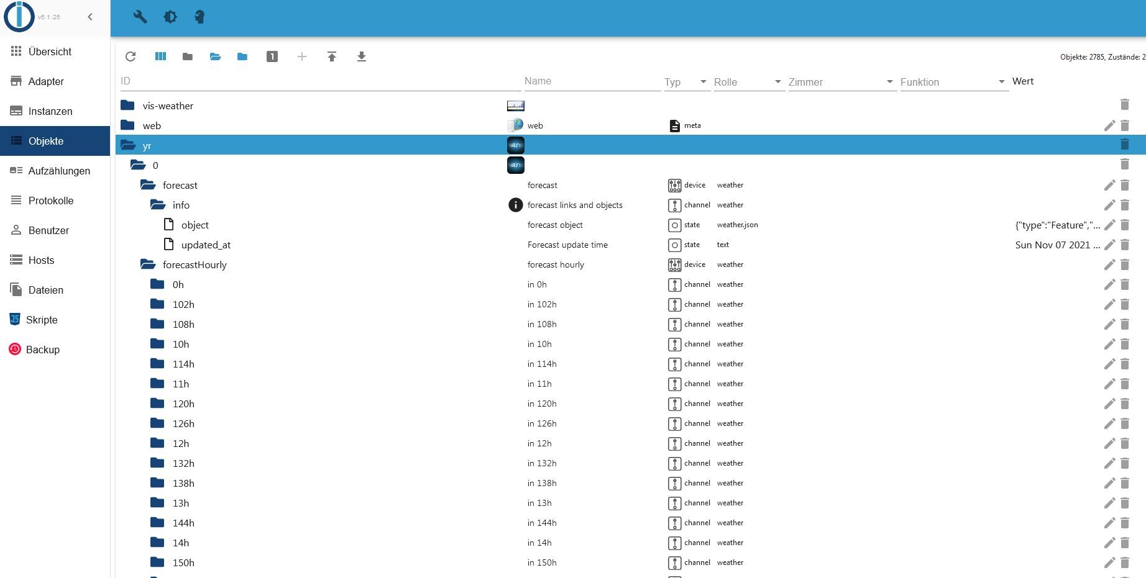1146x578 pixels.
Task: Focus the Name filter field
Action: point(592,81)
